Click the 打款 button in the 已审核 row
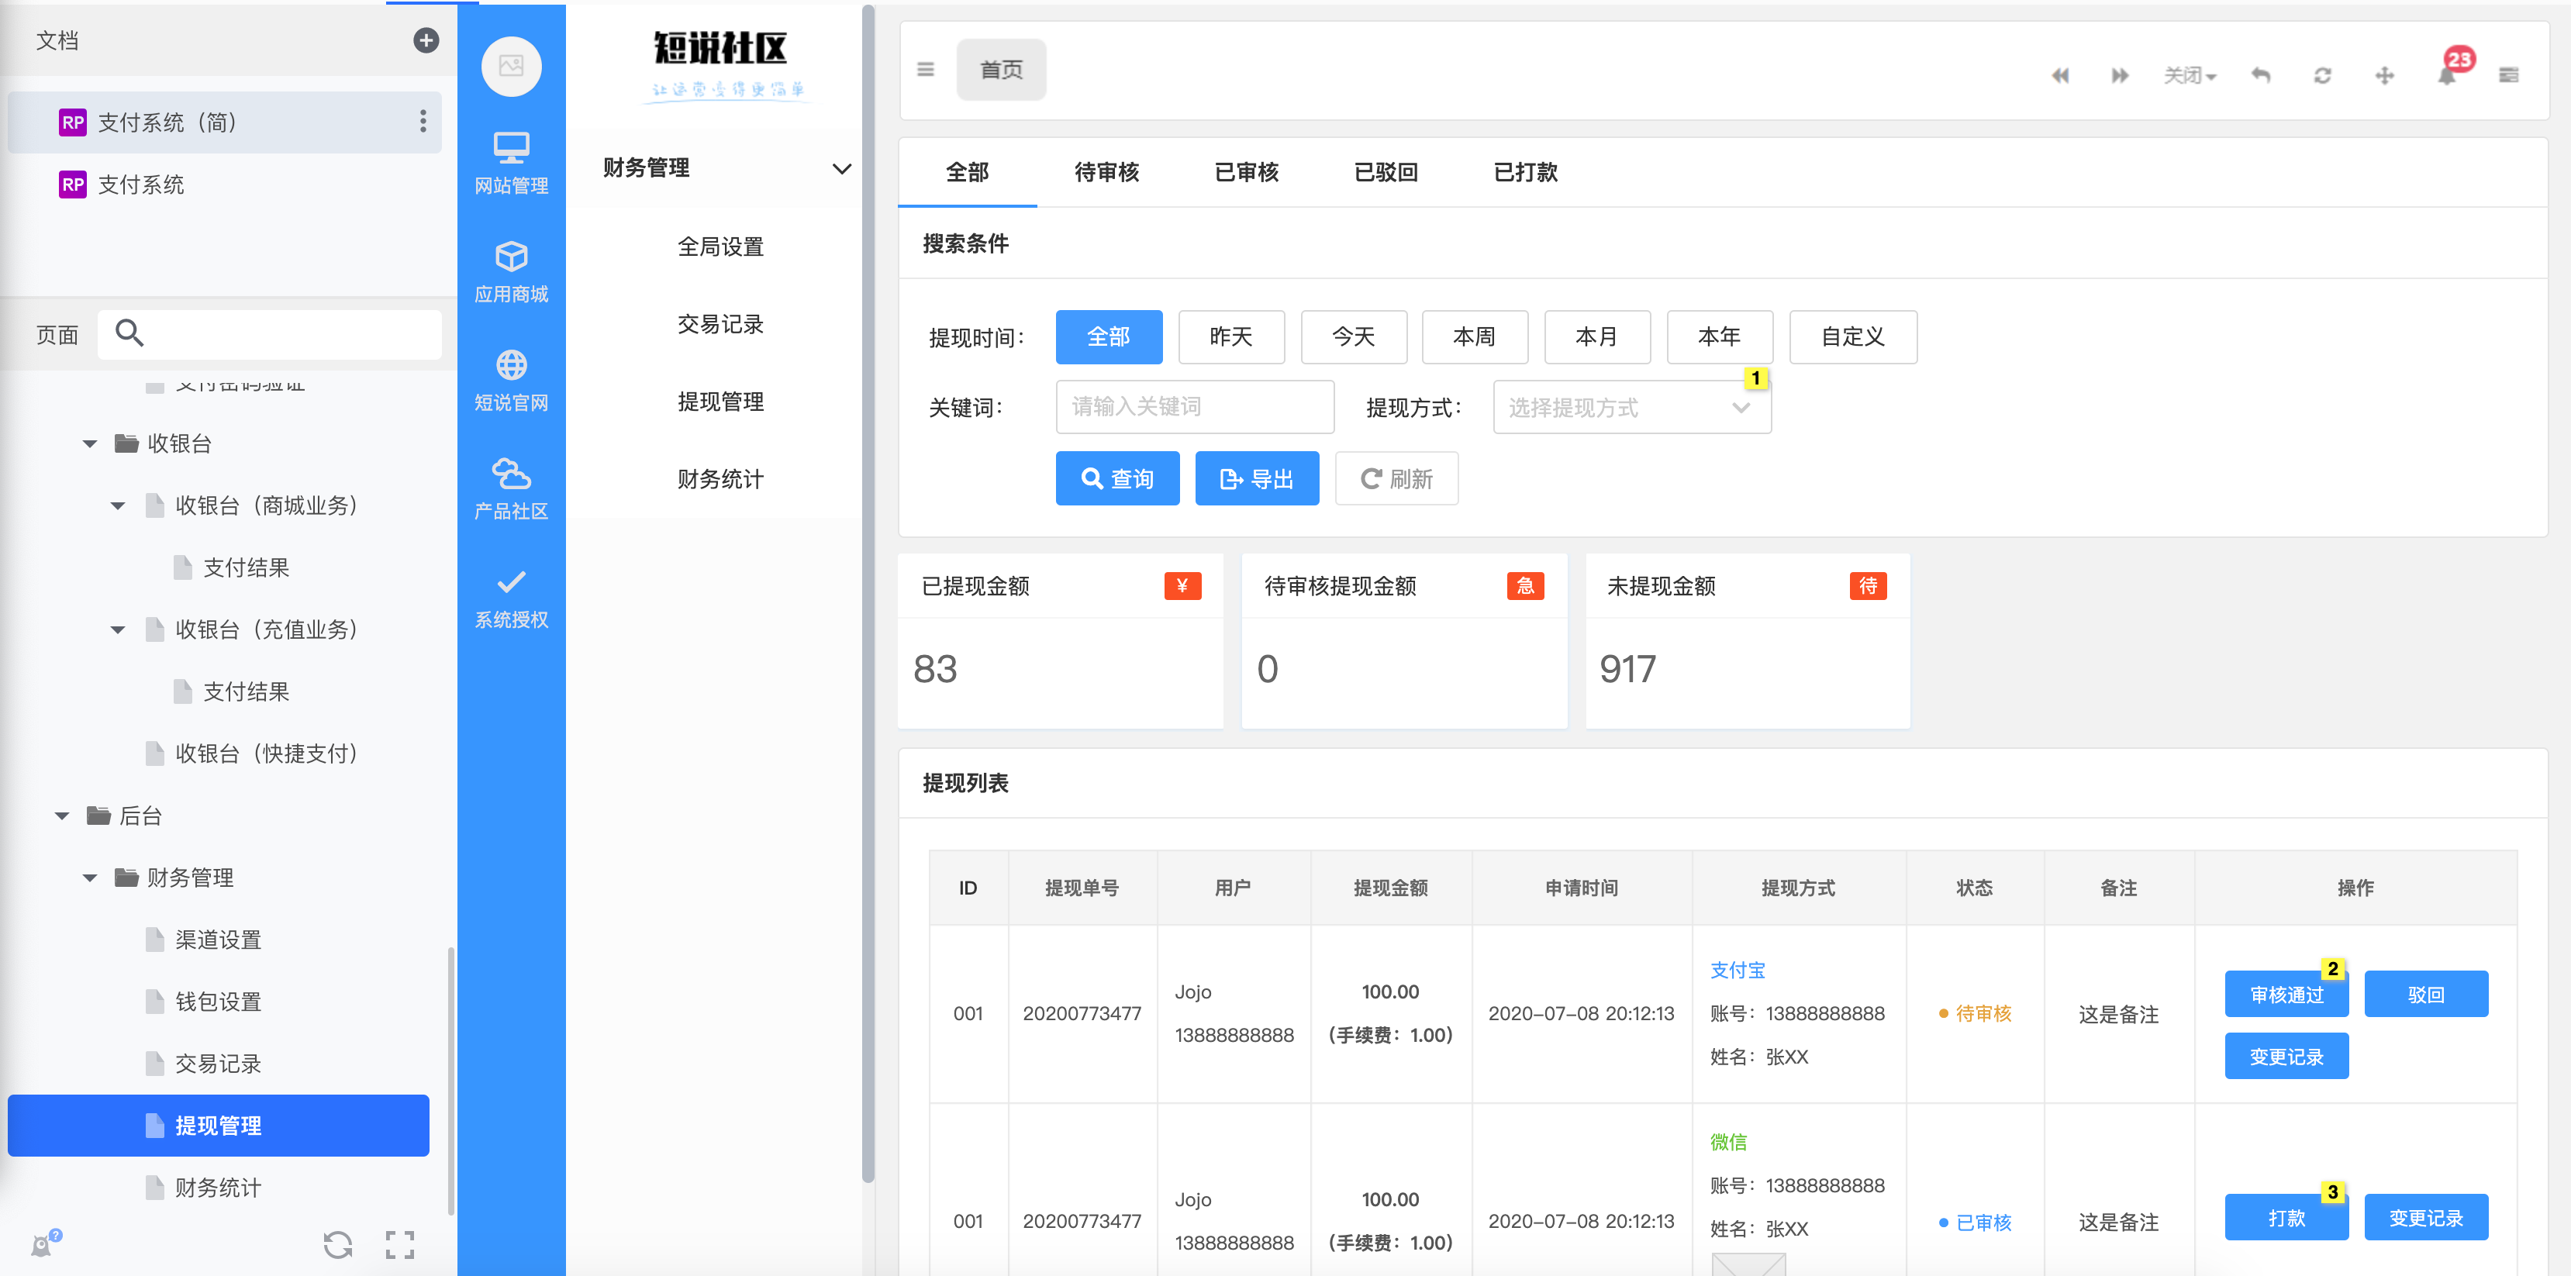Image resolution: width=2571 pixels, height=1276 pixels. coord(2286,1217)
